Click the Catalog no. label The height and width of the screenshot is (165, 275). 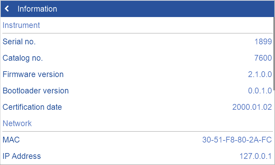pos(23,58)
